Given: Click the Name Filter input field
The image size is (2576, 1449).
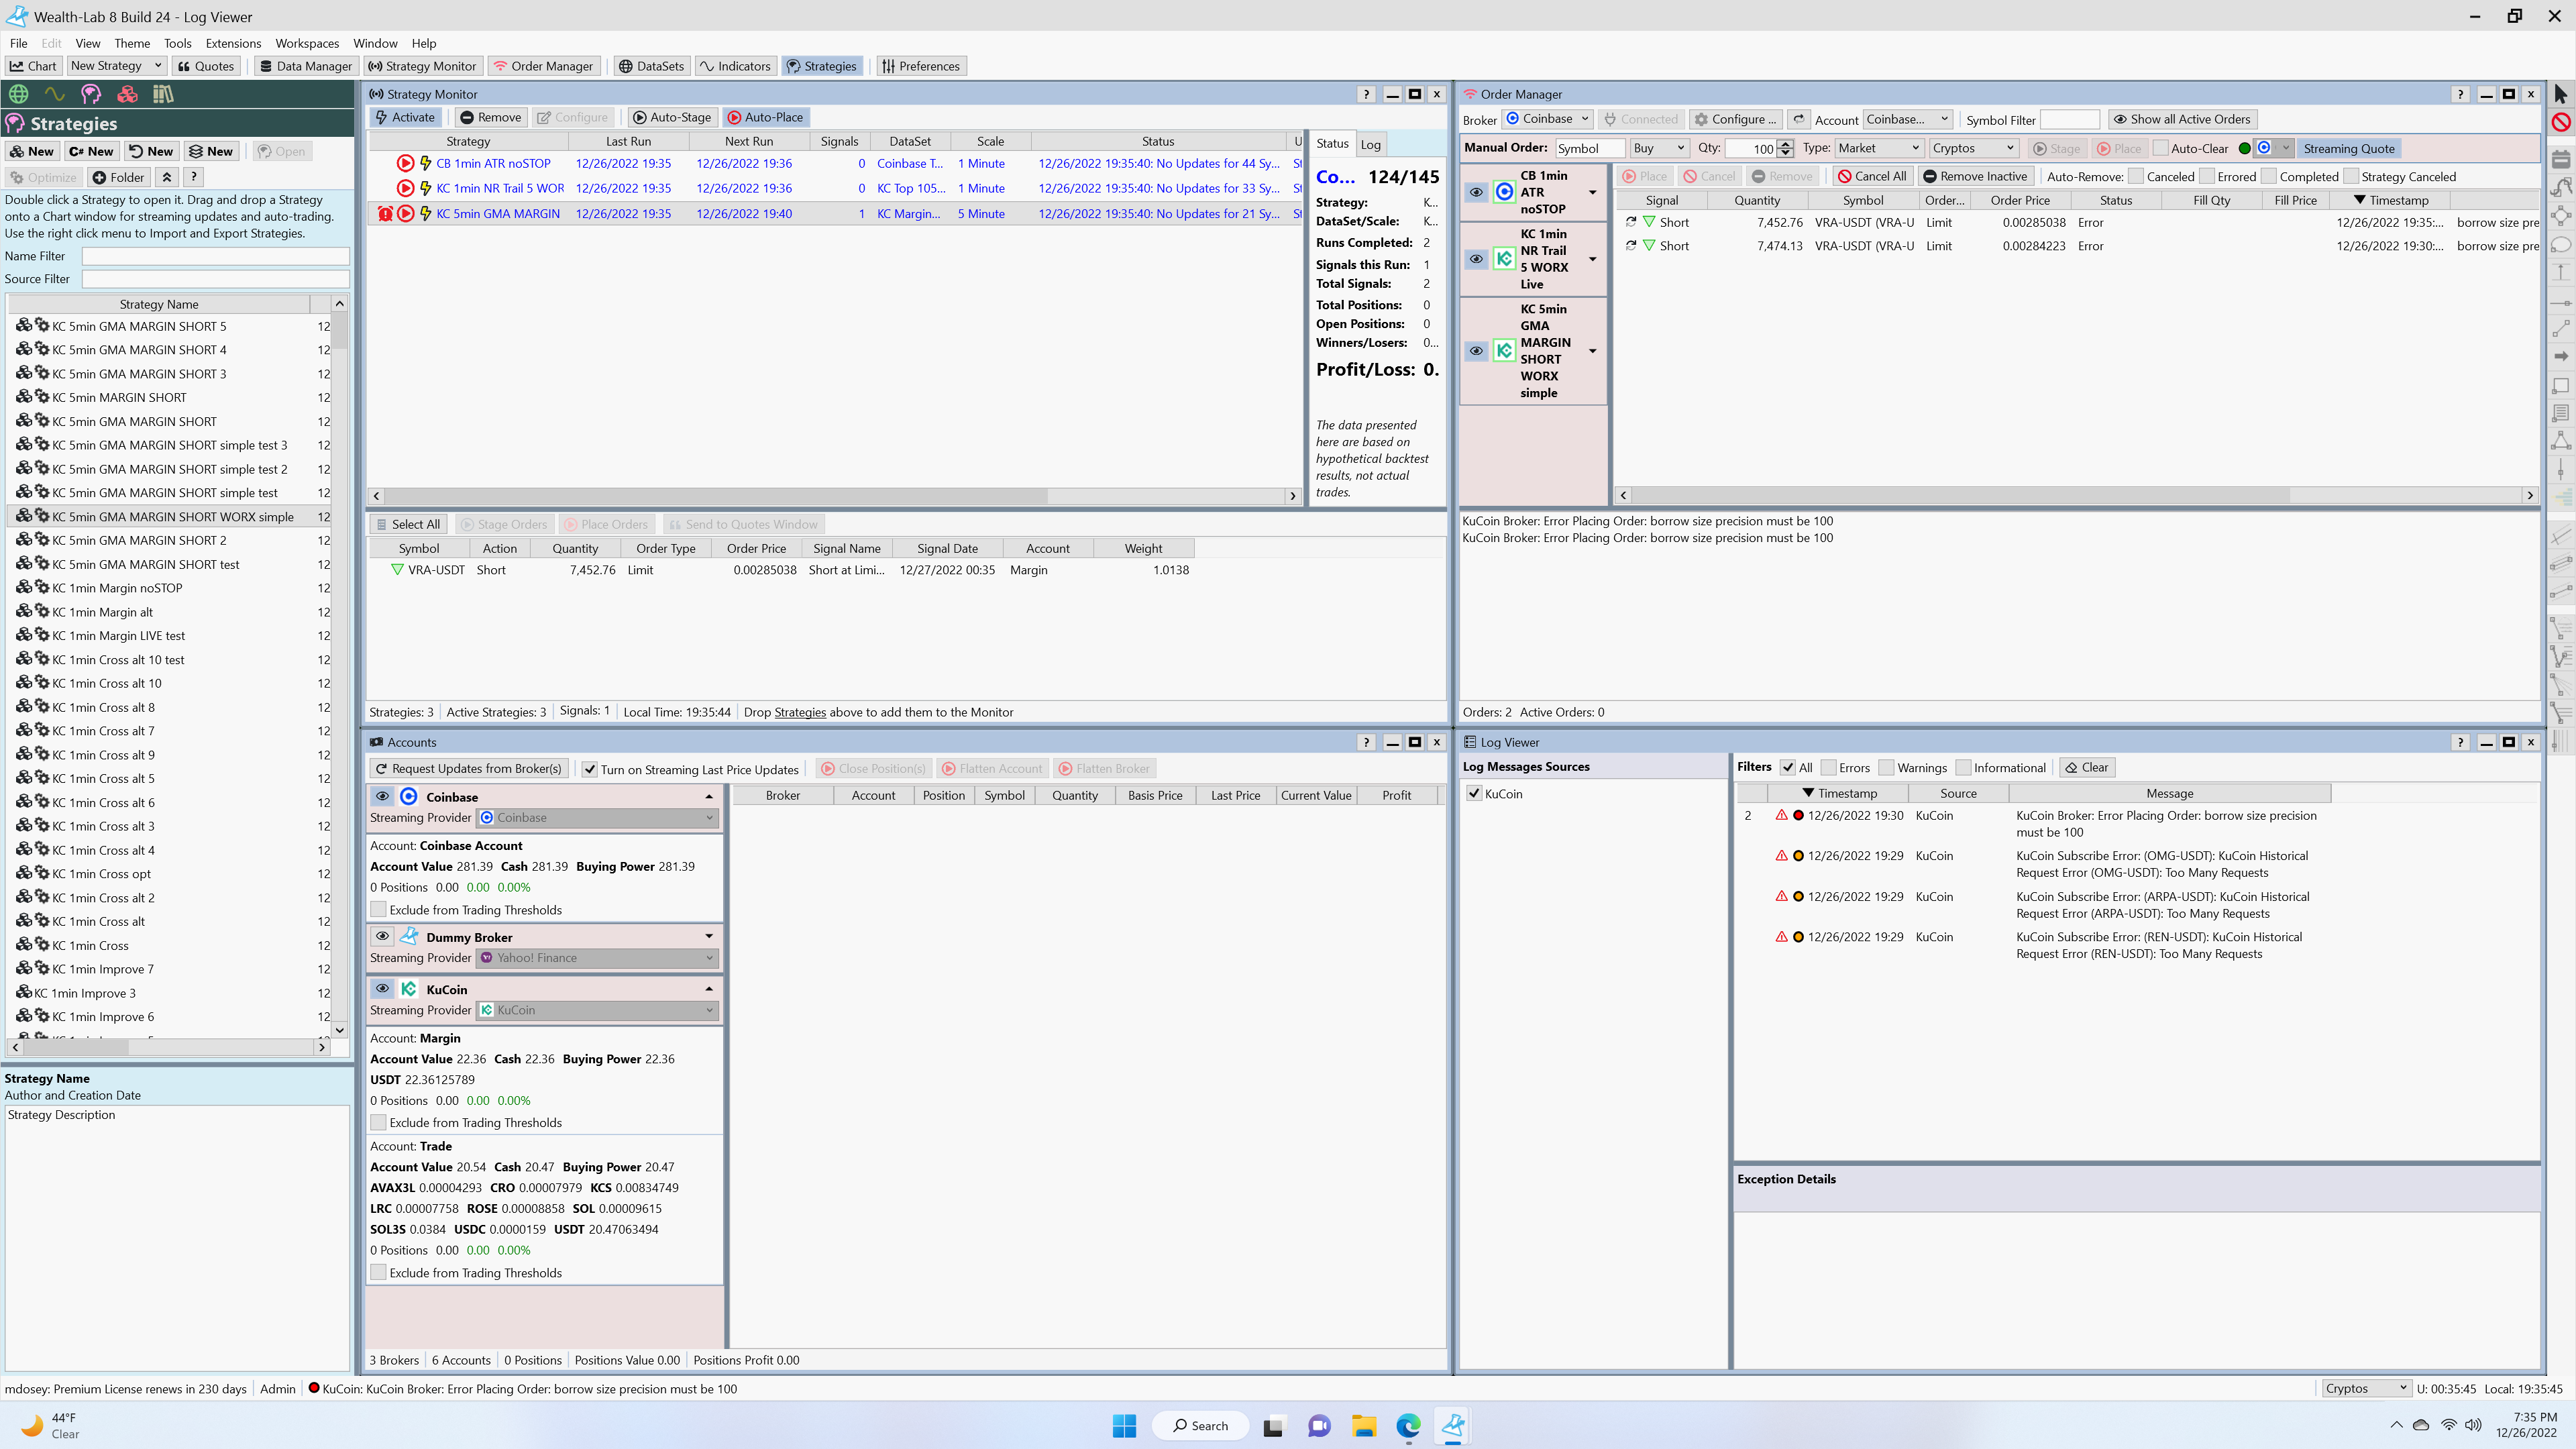Looking at the screenshot, I should coord(215,256).
